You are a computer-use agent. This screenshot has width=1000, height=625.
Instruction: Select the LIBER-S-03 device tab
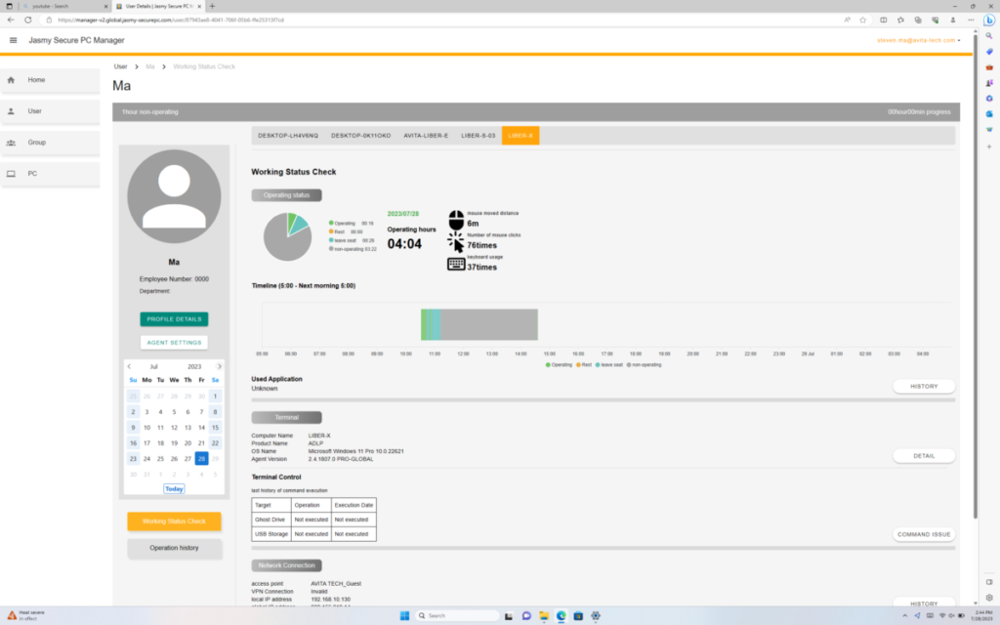click(479, 136)
